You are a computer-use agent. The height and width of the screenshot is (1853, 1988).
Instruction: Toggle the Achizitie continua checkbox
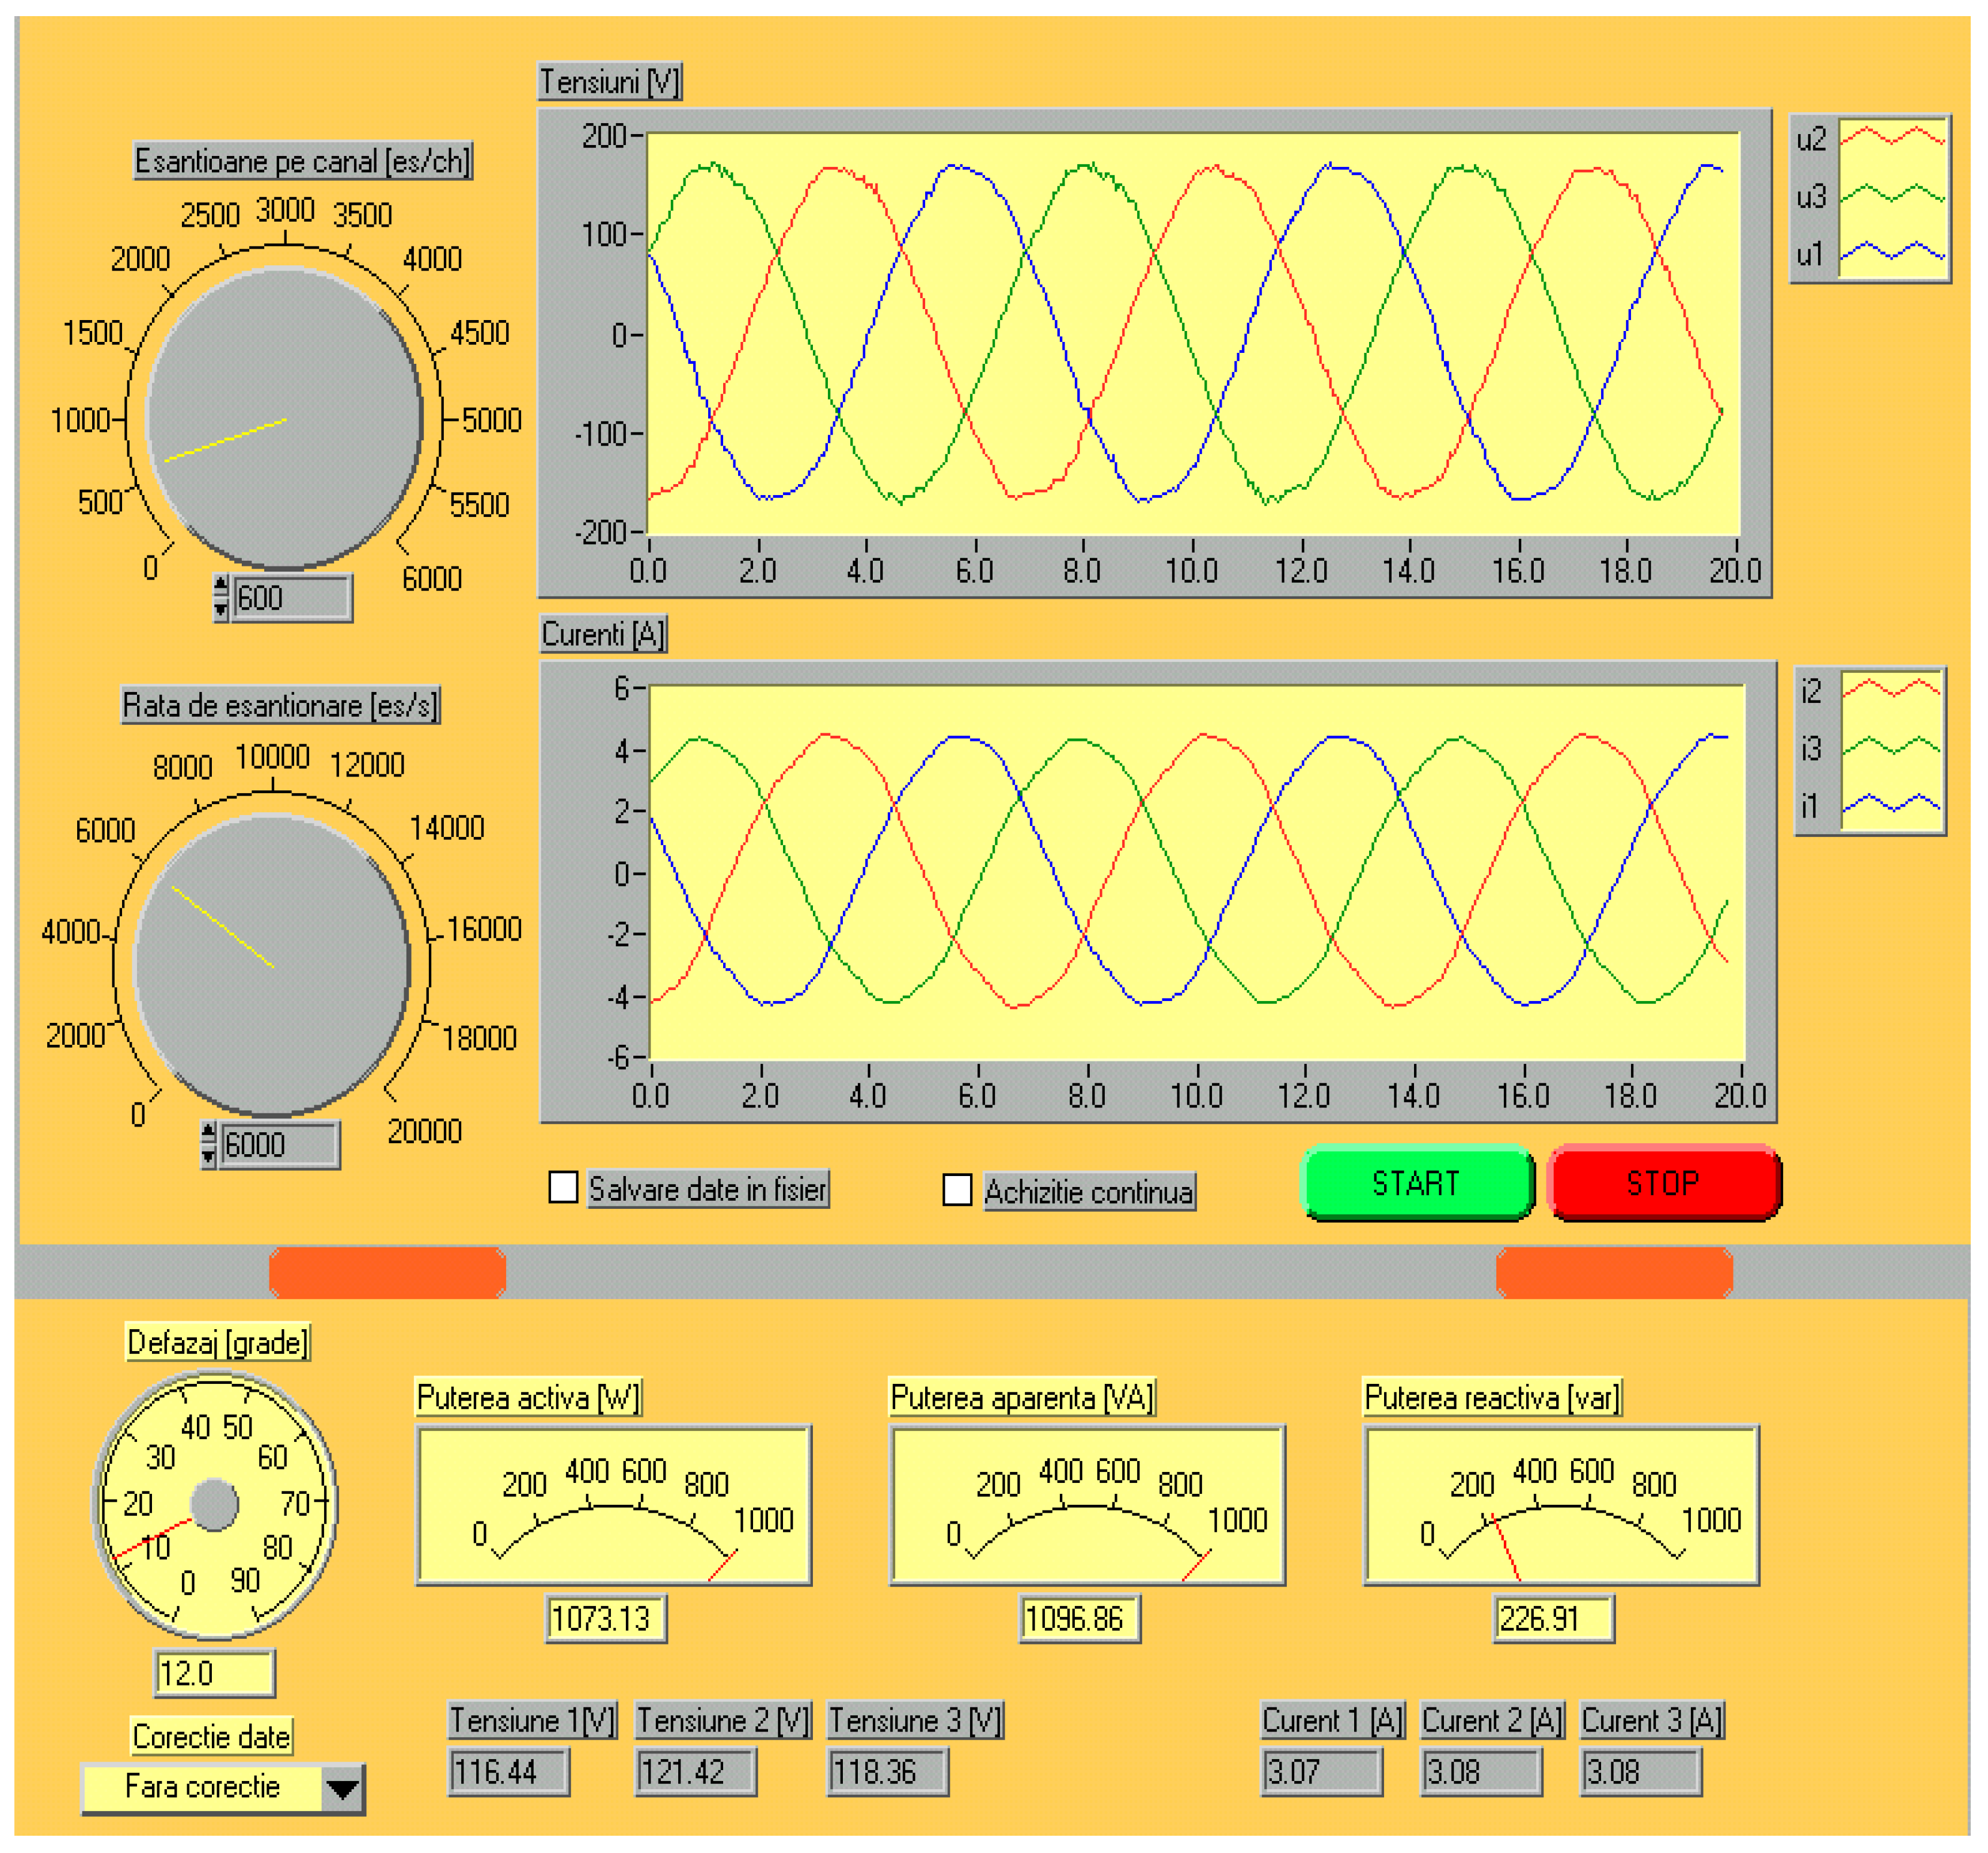pos(957,1189)
